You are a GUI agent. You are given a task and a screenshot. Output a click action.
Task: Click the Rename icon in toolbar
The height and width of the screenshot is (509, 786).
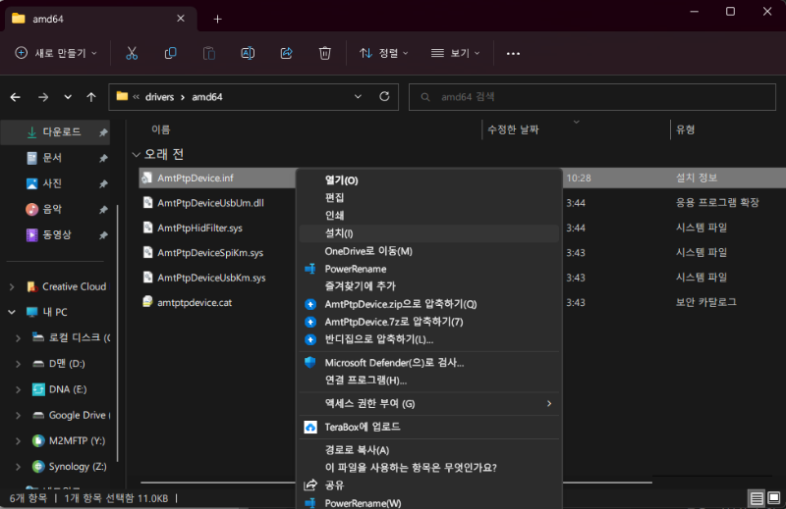[x=248, y=53]
